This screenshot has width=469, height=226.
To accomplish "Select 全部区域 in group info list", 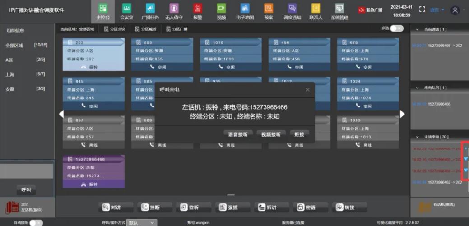I will coord(27,46).
